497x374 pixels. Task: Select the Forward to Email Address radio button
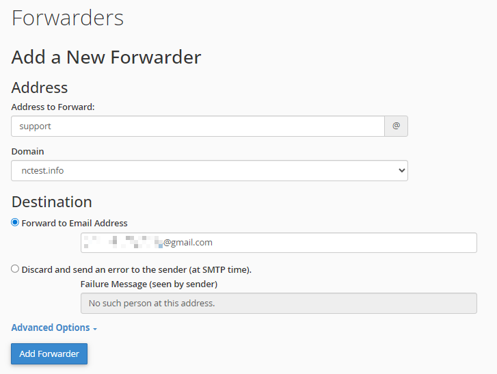(15, 222)
